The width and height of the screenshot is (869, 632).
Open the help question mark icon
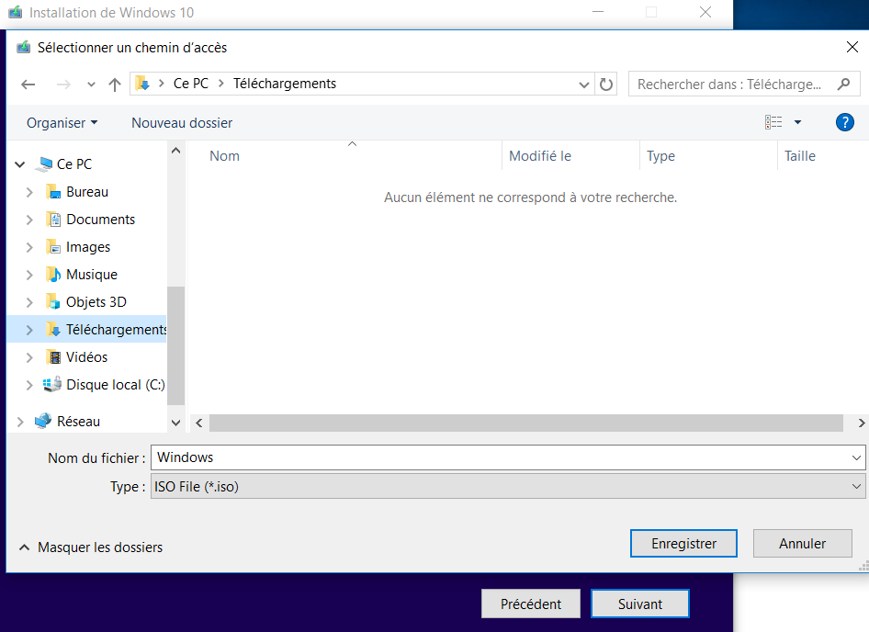(x=844, y=122)
